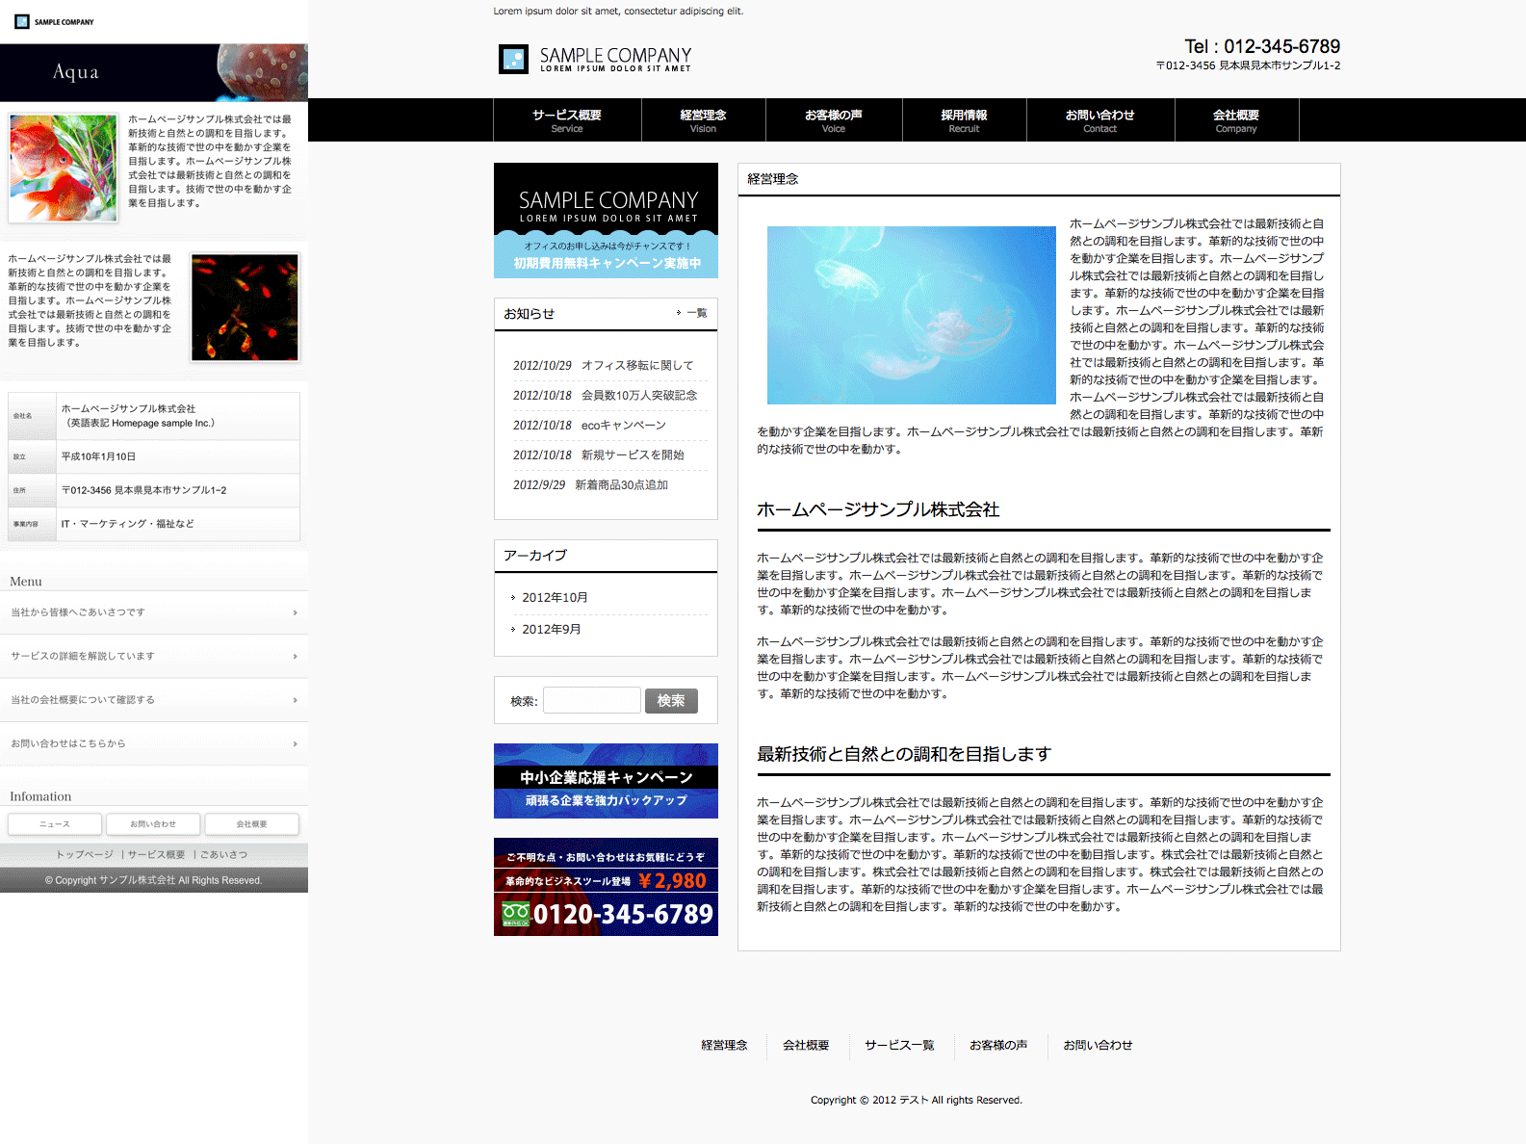The height and width of the screenshot is (1144, 1526).
Task: View all news via 一覧 link
Action: tap(696, 313)
